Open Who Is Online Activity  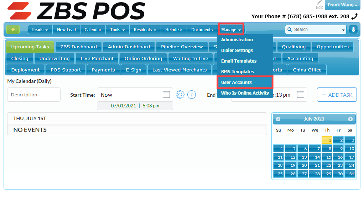coord(245,93)
